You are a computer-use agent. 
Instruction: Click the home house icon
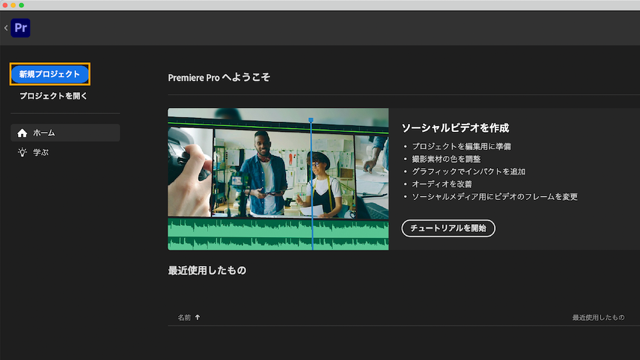click(x=22, y=133)
